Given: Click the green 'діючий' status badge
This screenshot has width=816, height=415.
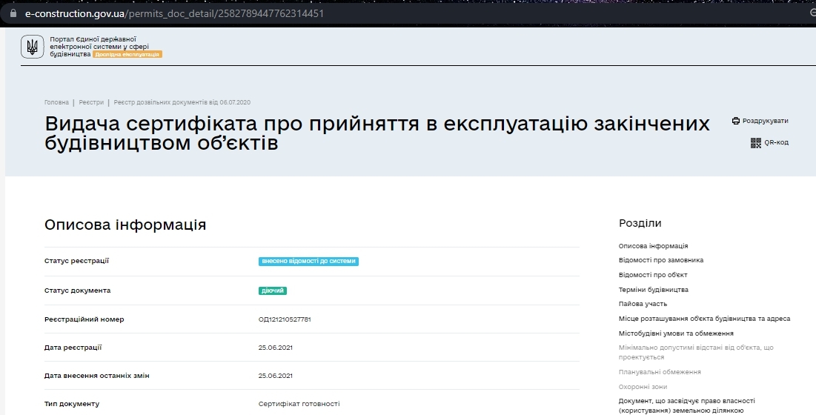Looking at the screenshot, I should (273, 290).
